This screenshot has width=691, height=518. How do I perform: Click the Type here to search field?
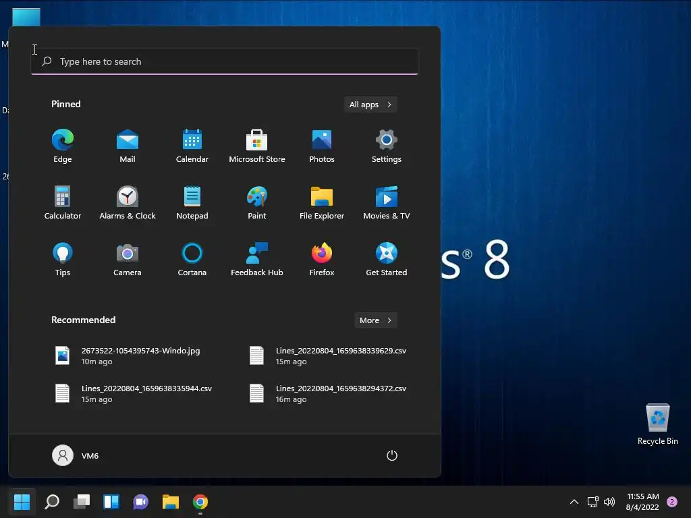225,61
